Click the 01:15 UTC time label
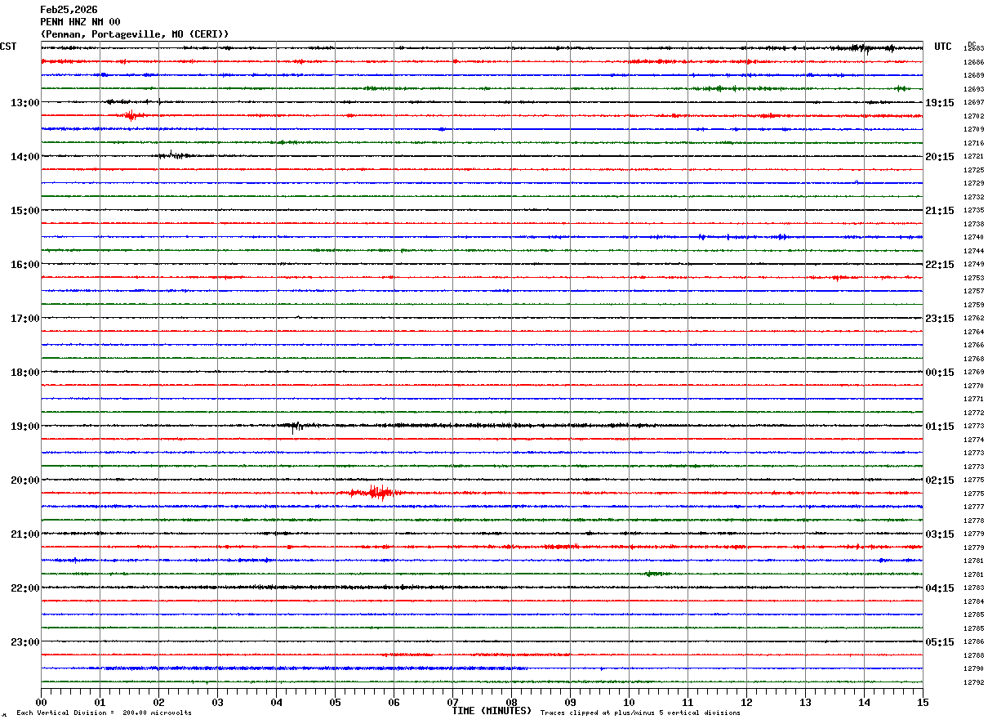 click(x=940, y=427)
